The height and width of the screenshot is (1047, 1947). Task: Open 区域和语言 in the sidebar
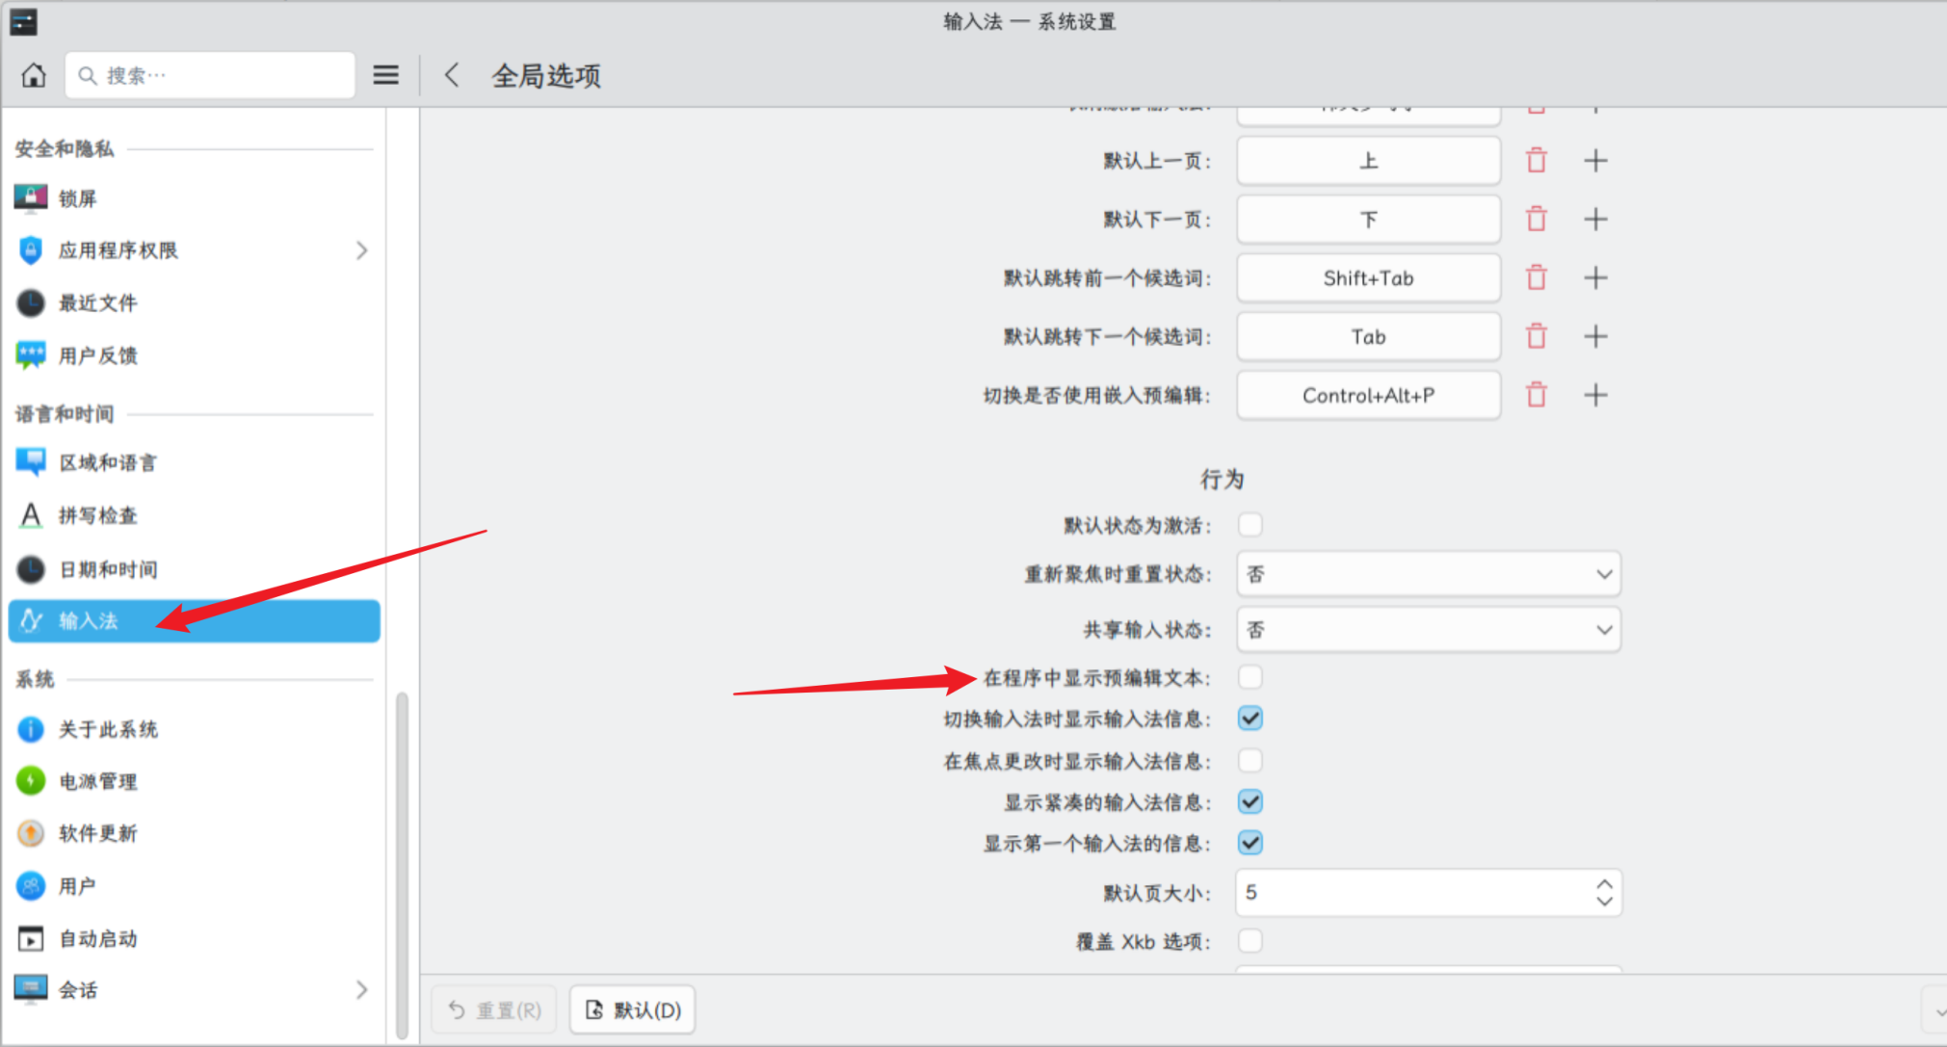[108, 462]
